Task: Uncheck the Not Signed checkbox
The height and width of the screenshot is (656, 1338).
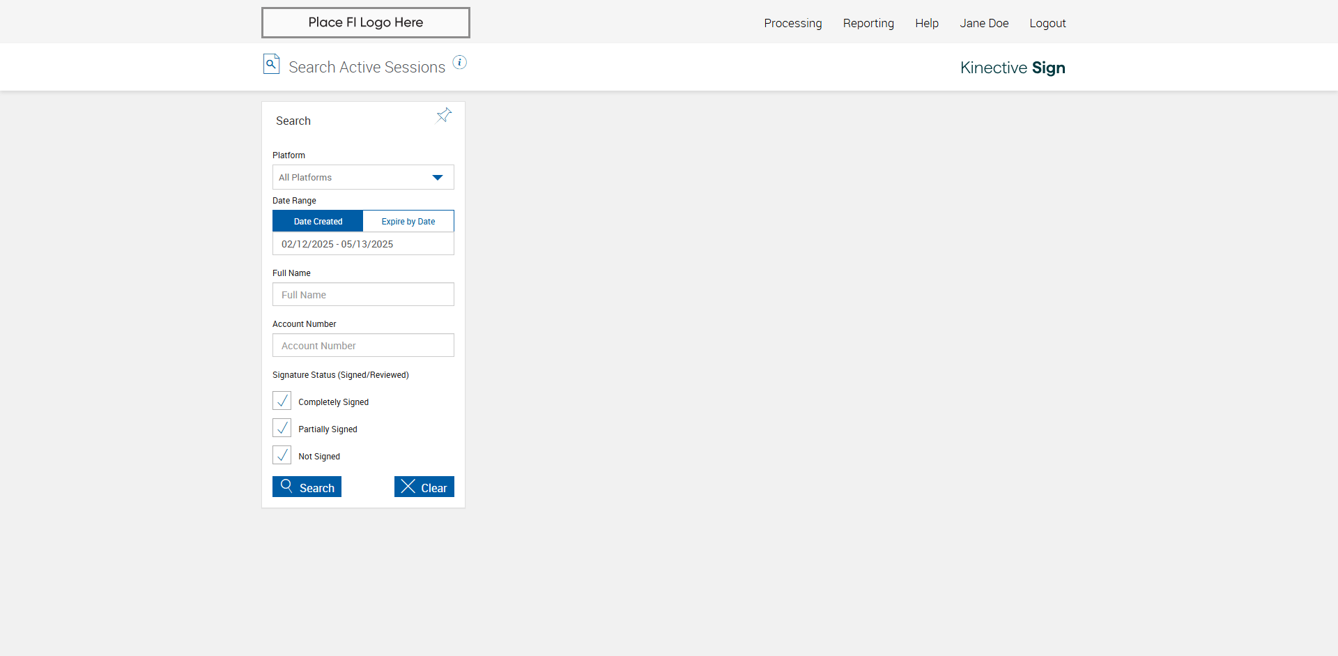Action: (x=282, y=455)
